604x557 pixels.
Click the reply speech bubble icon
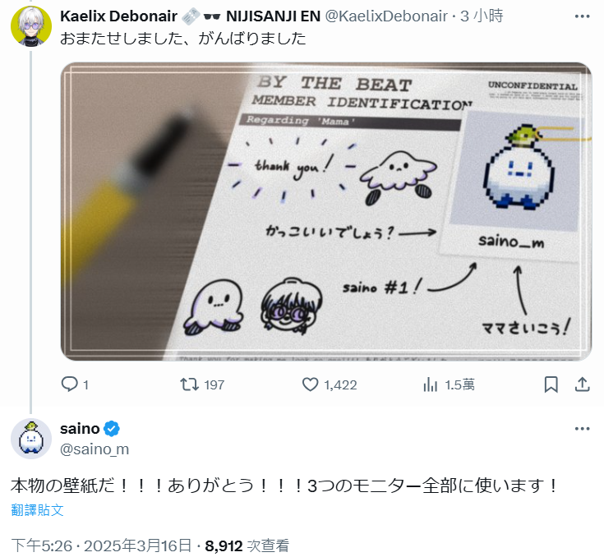(x=69, y=384)
